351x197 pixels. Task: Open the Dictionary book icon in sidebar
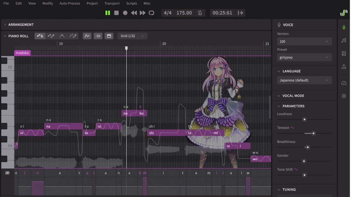click(344, 53)
